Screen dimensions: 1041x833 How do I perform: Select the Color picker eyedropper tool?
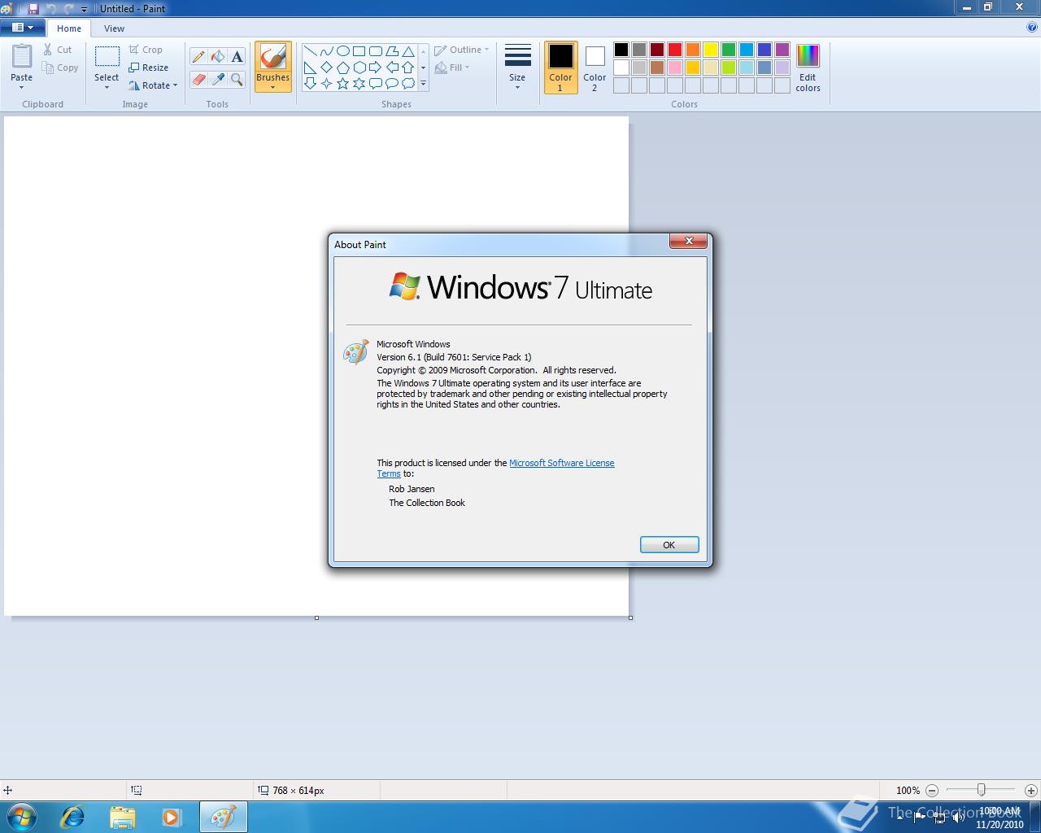coord(217,79)
